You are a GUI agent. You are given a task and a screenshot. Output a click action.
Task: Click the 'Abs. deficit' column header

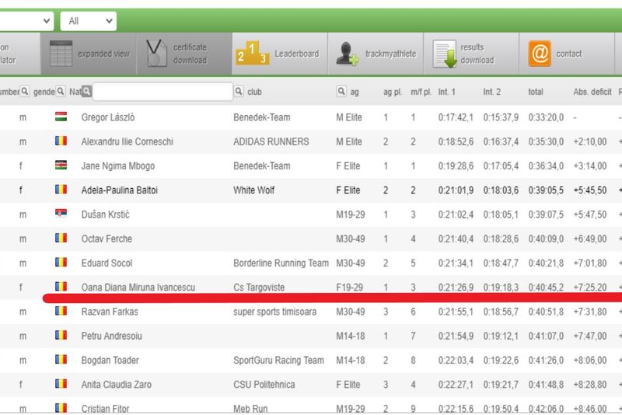592,92
